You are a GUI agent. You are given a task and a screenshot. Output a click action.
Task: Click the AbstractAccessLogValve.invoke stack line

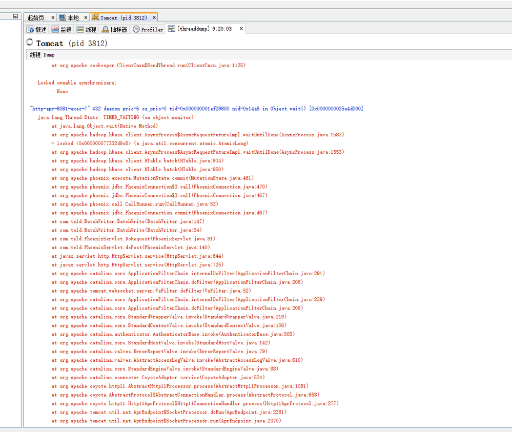(x=177, y=360)
